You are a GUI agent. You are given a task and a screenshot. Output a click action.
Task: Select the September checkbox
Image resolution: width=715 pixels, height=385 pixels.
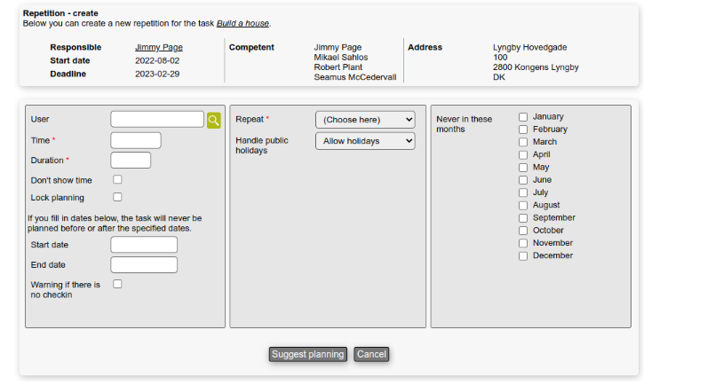(x=523, y=218)
